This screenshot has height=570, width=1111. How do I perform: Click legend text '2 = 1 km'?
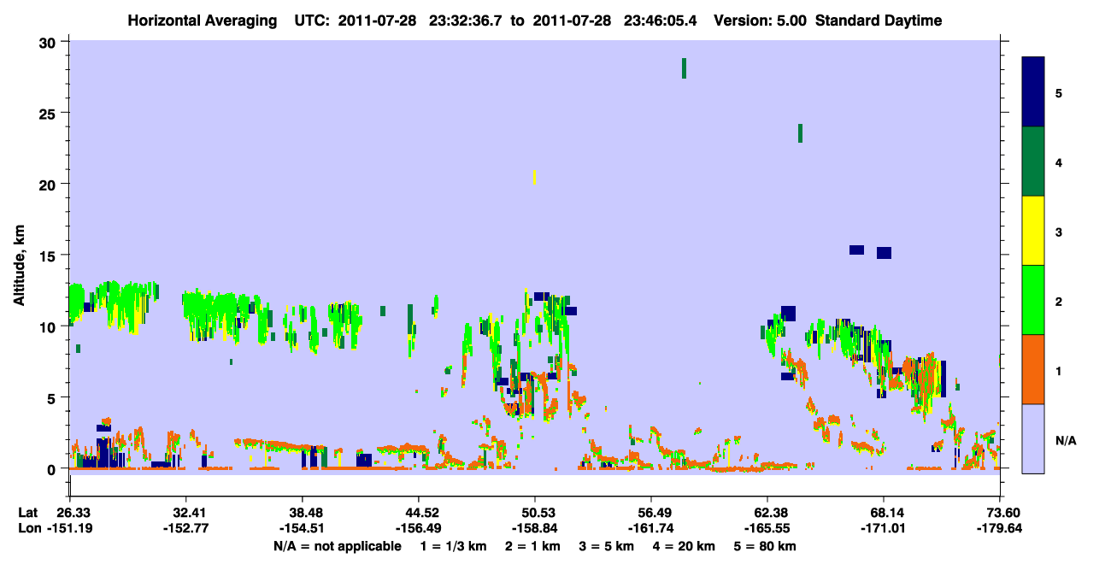click(532, 545)
